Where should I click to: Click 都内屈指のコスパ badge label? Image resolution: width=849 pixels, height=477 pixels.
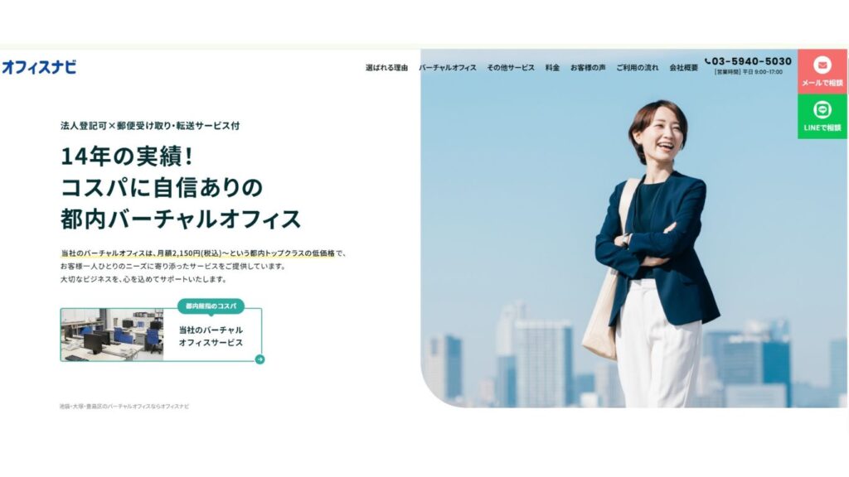(x=211, y=306)
